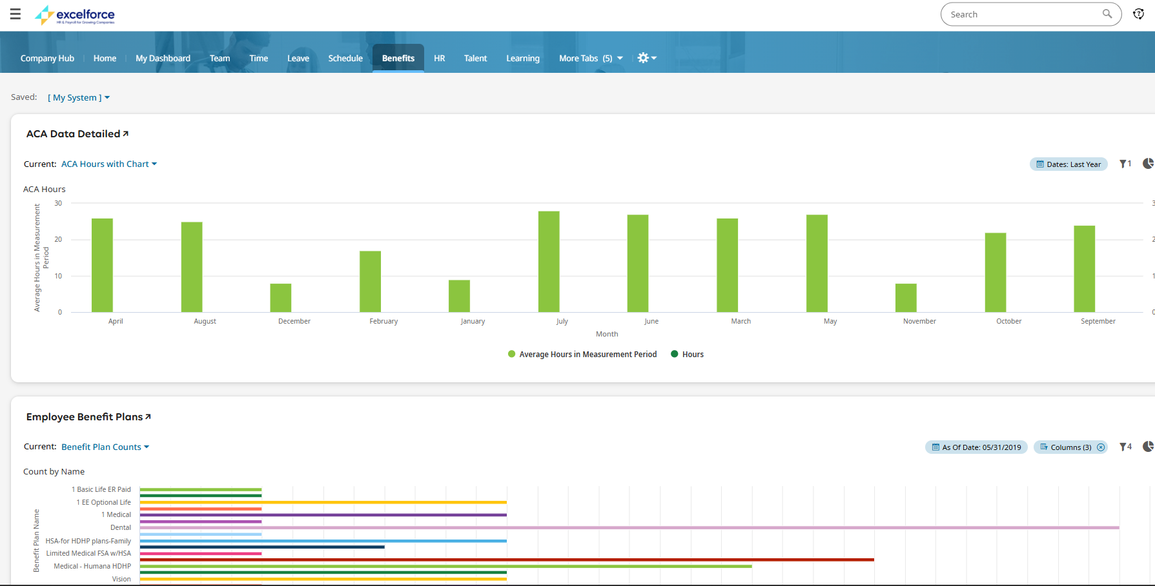Open ACA Data Detailed chart options icon
The height and width of the screenshot is (586, 1155).
[1148, 164]
